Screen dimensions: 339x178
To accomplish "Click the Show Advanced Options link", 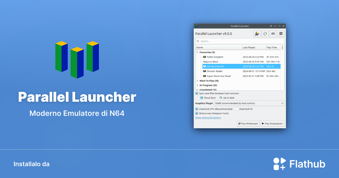I will [208, 118].
